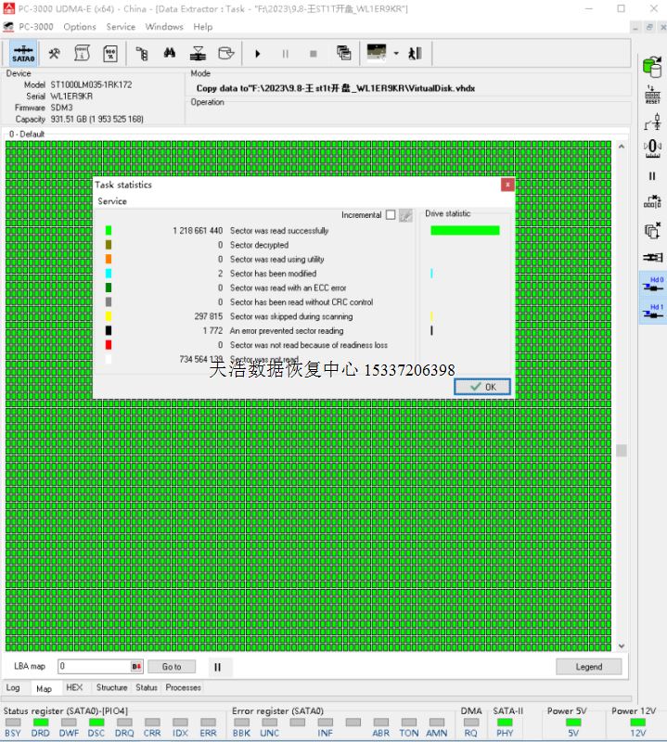This screenshot has height=742, width=667.
Task: Enable the Incremental checkbox
Action: click(x=391, y=215)
